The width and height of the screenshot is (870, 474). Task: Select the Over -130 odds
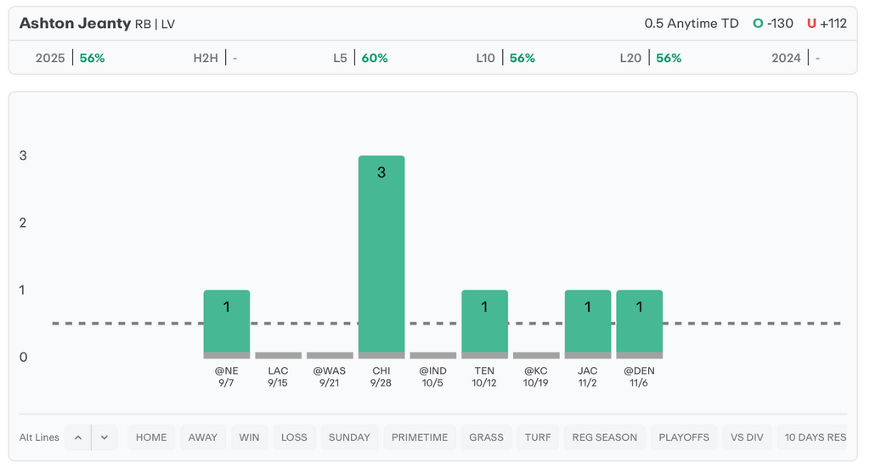[x=773, y=24]
